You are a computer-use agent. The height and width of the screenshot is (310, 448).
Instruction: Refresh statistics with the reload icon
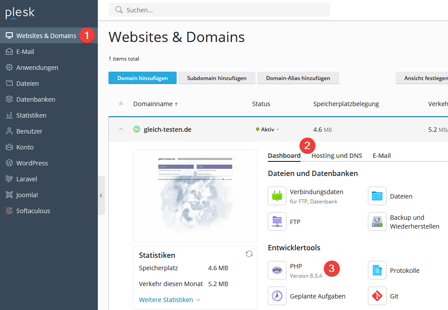pyautogui.click(x=249, y=254)
